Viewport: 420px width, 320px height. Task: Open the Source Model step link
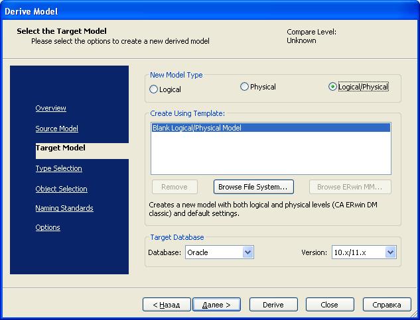(x=57, y=129)
